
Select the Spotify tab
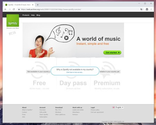coord(19,5)
